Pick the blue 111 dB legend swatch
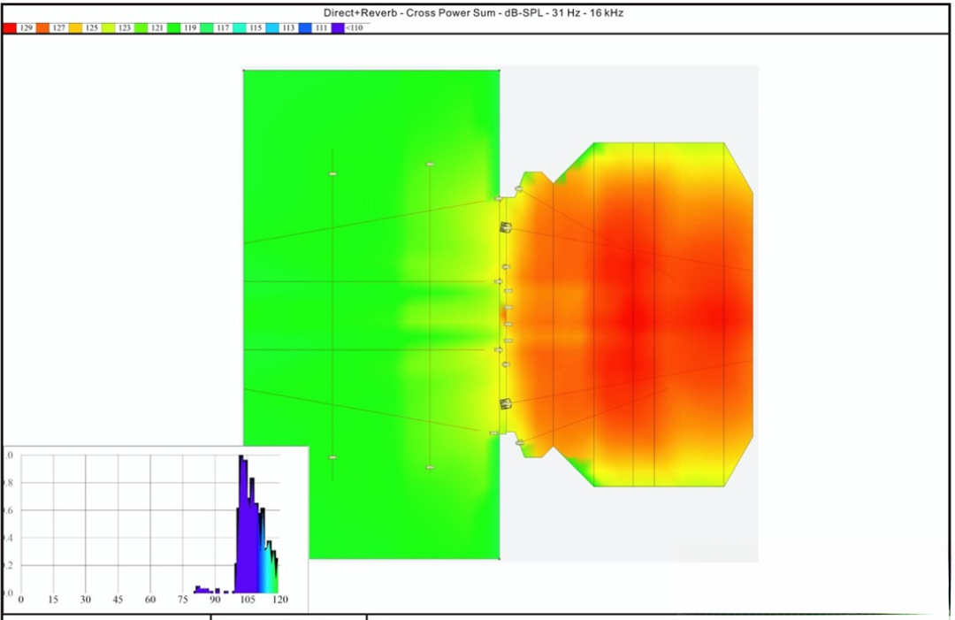 305,28
